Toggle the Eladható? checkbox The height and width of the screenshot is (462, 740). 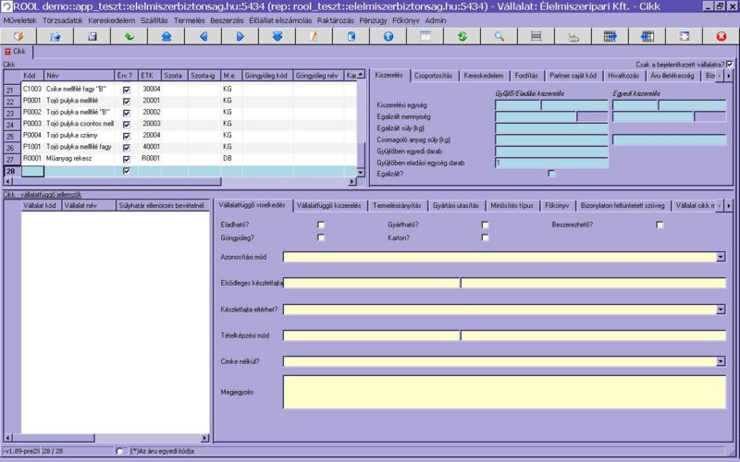click(321, 225)
